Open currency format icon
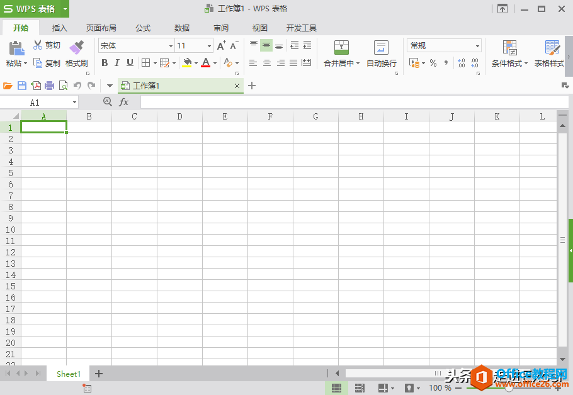The image size is (573, 395). coord(414,63)
